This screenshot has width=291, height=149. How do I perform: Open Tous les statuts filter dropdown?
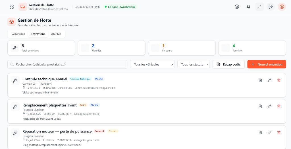194,64
